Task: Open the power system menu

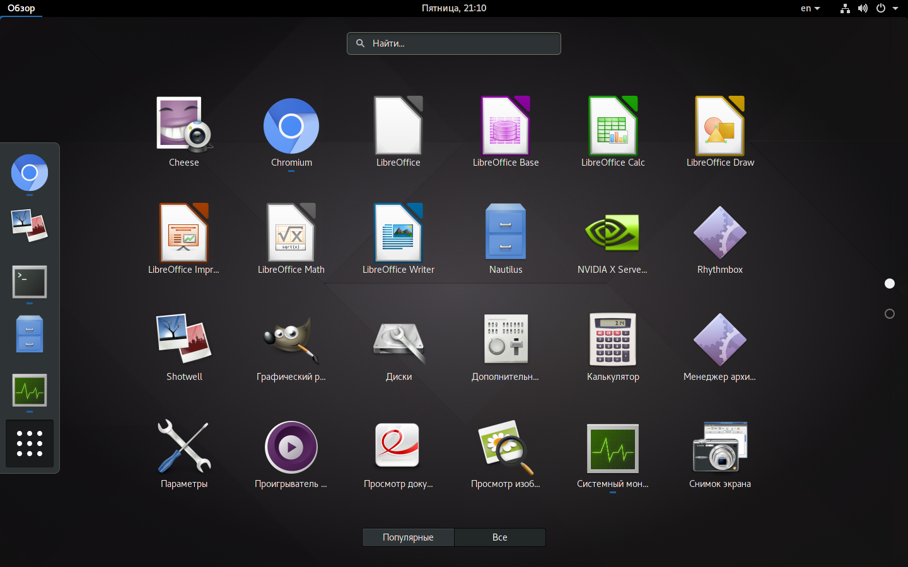Action: point(881,8)
